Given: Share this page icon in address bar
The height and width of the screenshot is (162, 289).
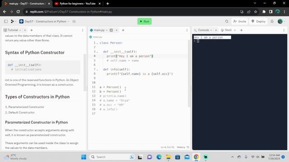Looking at the screenshot, I should (x=249, y=12).
